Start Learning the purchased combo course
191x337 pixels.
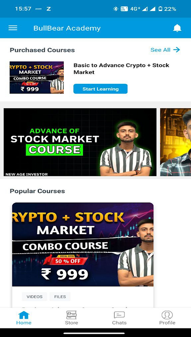[100, 89]
